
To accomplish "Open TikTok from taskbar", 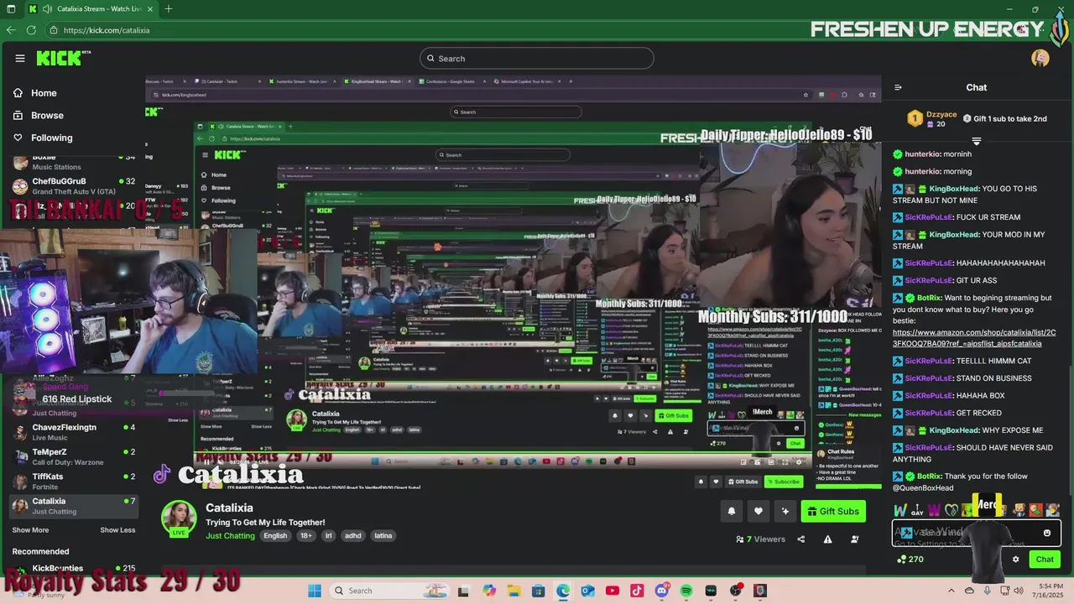I will tap(637, 591).
